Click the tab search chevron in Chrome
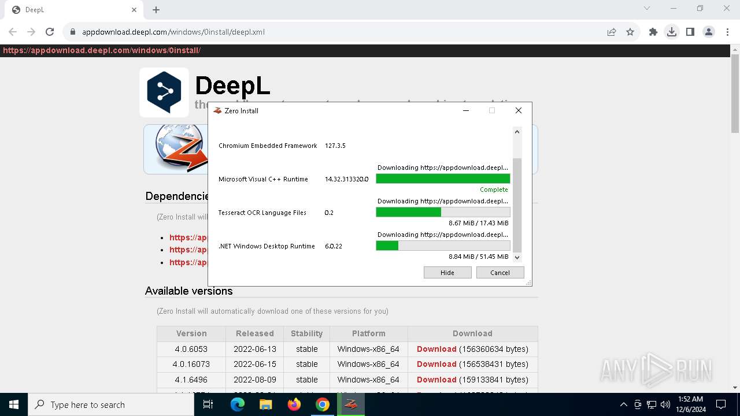Screen dimensions: 740x416 647,8
